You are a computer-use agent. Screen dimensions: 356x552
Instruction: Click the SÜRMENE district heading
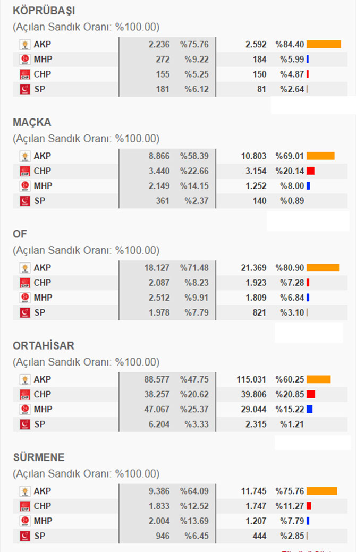tap(39, 457)
